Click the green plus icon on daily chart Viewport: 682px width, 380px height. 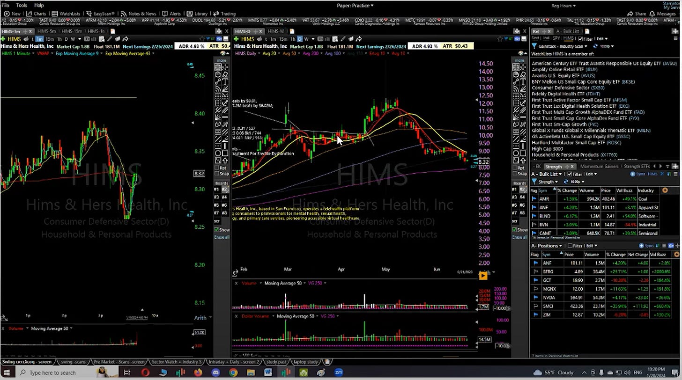236,39
